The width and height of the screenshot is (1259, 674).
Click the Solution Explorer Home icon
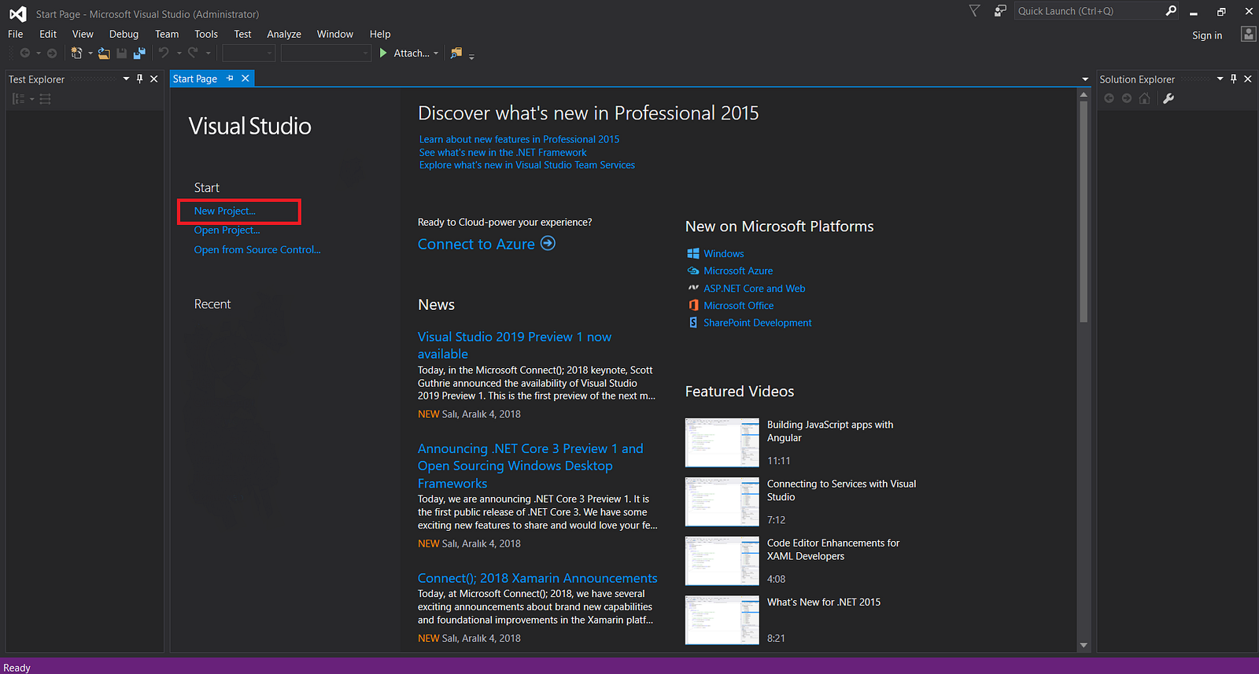point(1145,98)
